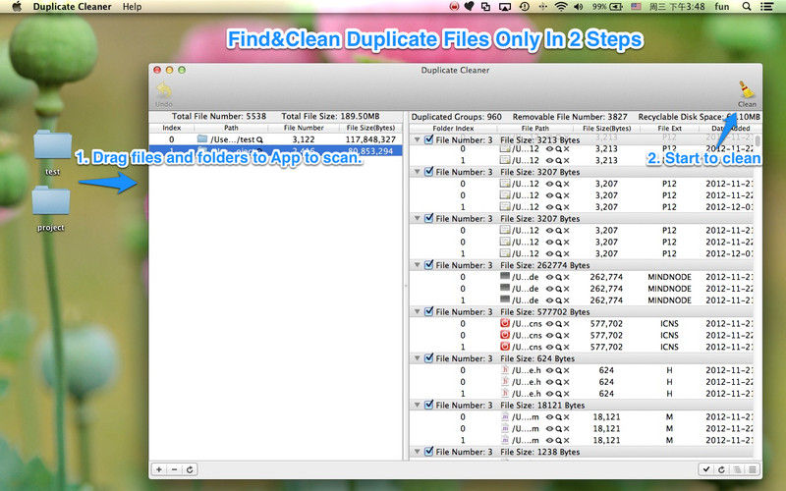The height and width of the screenshot is (491, 786).
Task: Click X icon in 18121 Bytes group, folder-index-1 row
Action: (566, 440)
